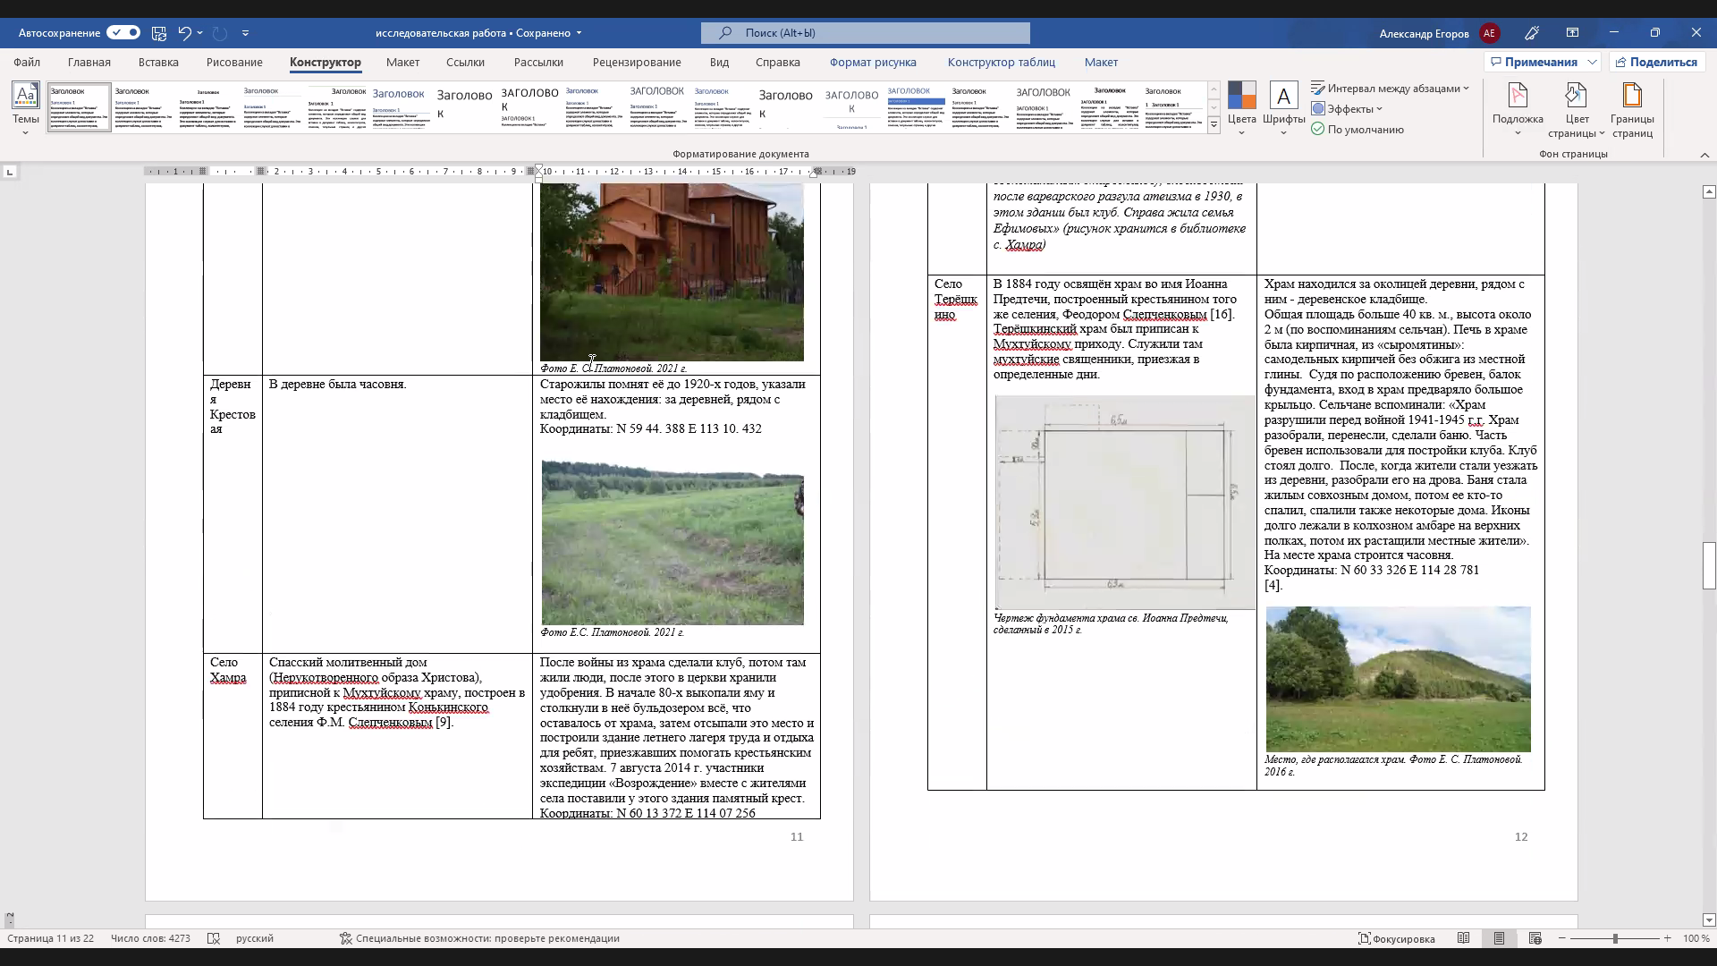
Task: Expand Paragraph Spacing (Интервал между абзацами) dropdown
Action: [1390, 88]
